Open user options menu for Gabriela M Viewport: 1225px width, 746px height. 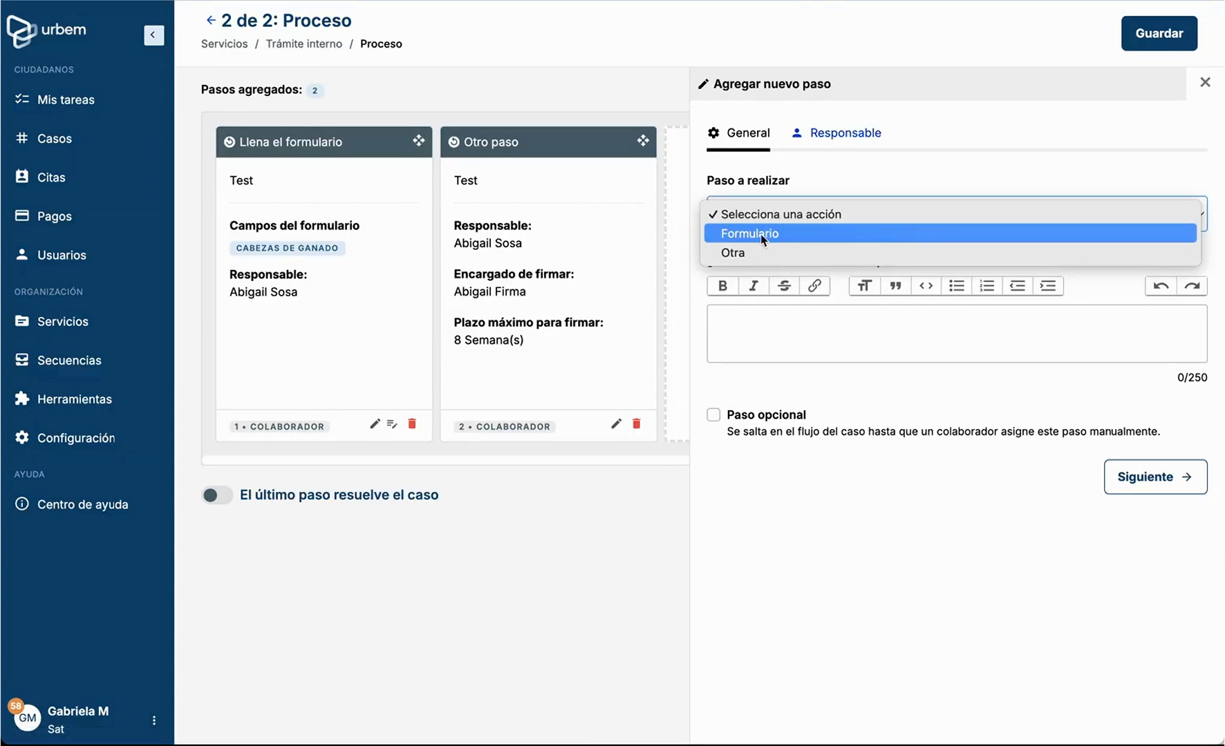[x=153, y=720]
